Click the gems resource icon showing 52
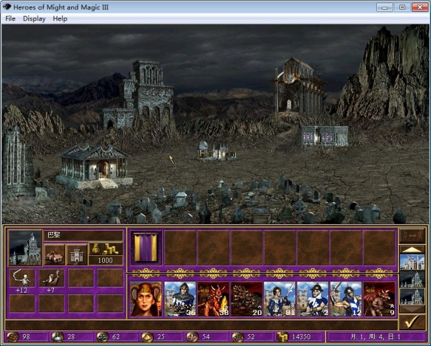Screen dimensions: 431x346 coord(237,336)
